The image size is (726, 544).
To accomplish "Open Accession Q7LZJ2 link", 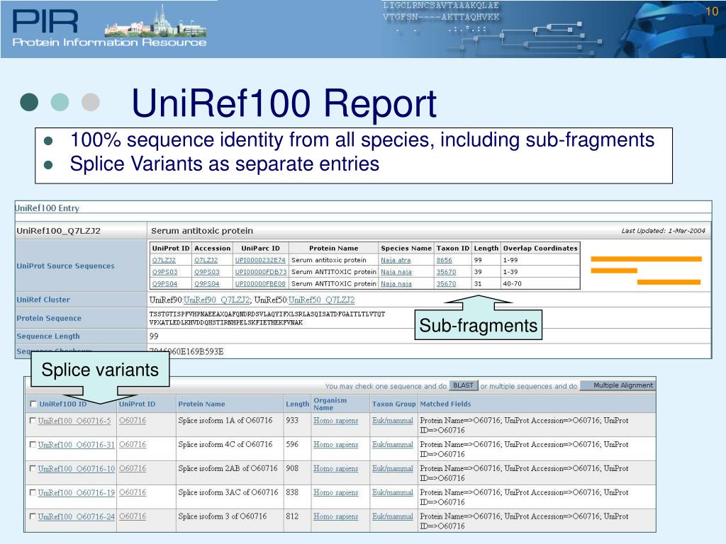I will click(206, 261).
